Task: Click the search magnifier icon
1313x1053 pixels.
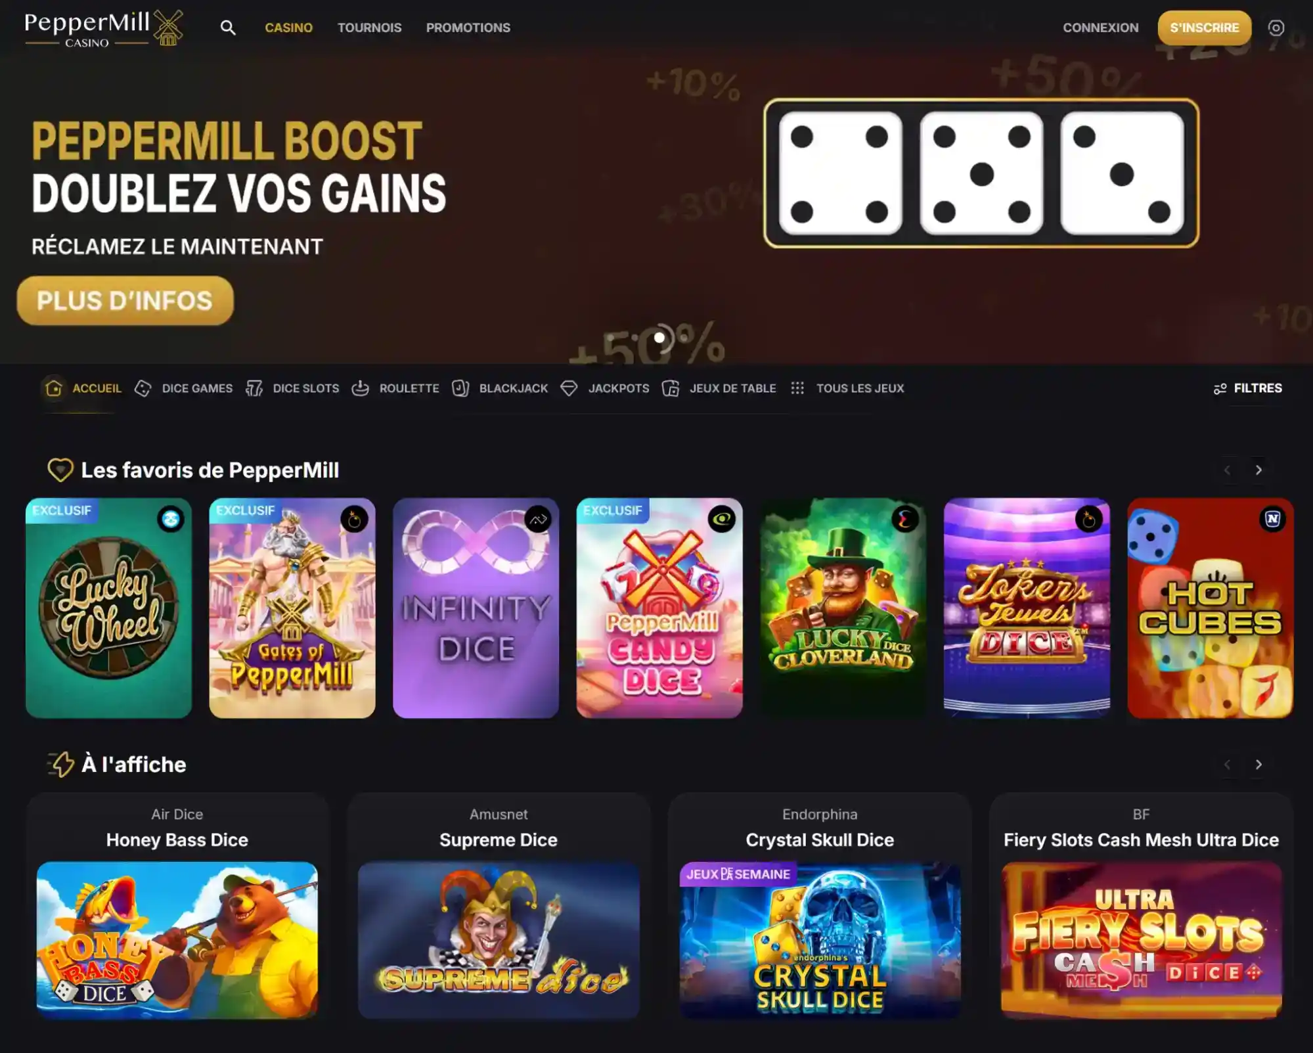Action: 228,28
